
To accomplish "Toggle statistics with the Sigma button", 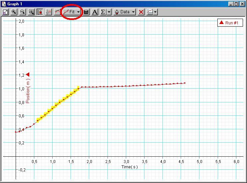I will click(103, 12).
